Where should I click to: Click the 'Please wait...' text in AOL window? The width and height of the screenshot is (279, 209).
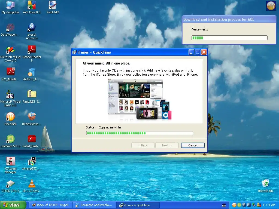(199, 29)
